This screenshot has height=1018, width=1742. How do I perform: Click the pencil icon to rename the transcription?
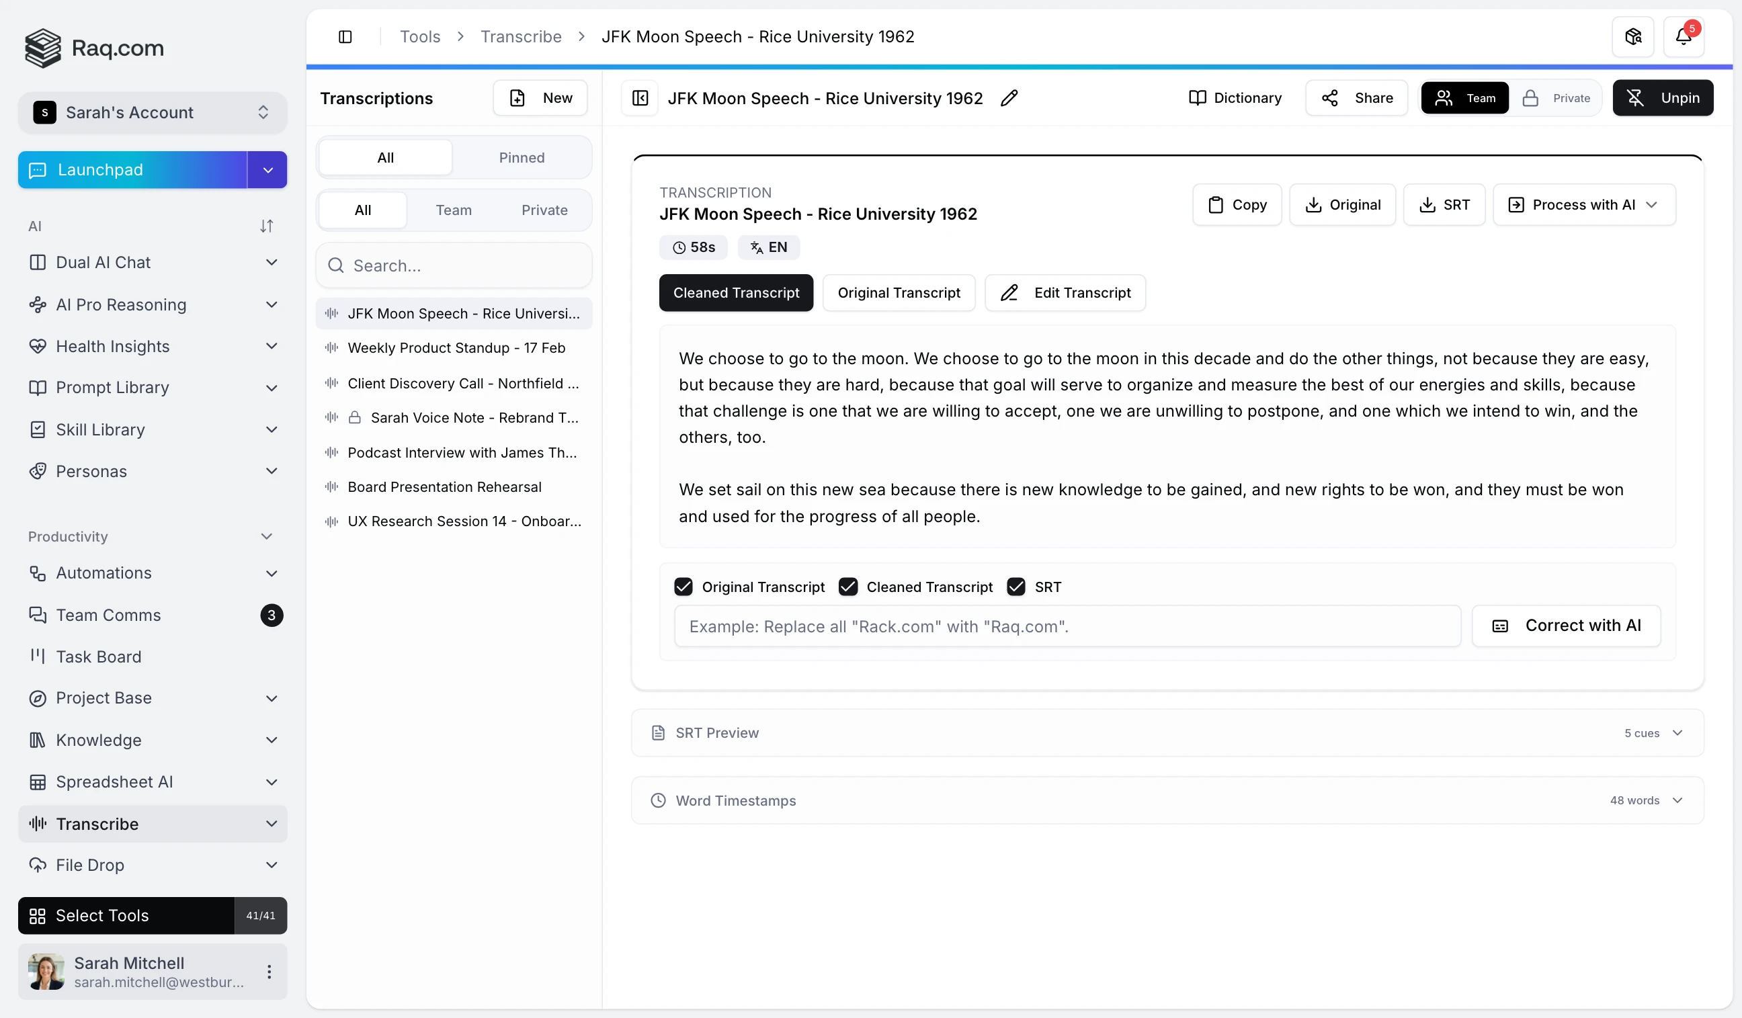click(x=1009, y=98)
